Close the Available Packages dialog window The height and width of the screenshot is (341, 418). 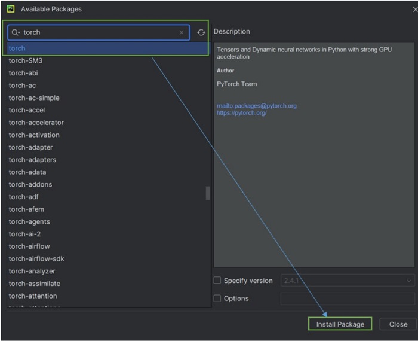coord(406,9)
